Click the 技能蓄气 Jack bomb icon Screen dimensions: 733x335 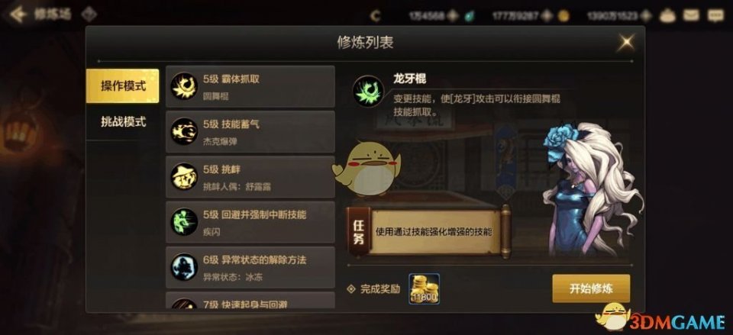pyautogui.click(x=184, y=131)
